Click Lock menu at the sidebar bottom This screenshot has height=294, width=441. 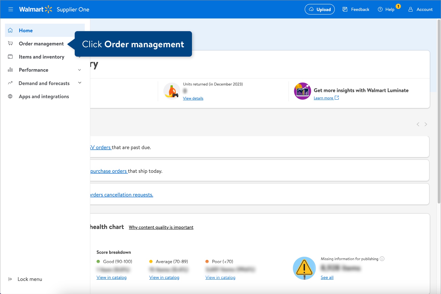(25, 279)
